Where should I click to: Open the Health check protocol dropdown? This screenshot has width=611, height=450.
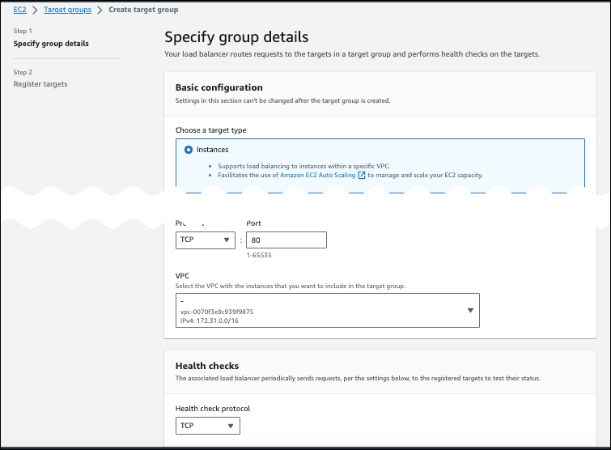coord(207,425)
